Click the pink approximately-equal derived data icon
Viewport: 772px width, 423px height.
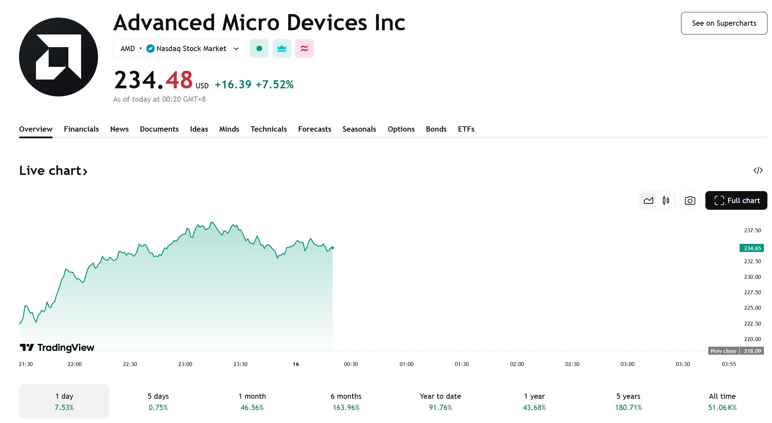[304, 49]
